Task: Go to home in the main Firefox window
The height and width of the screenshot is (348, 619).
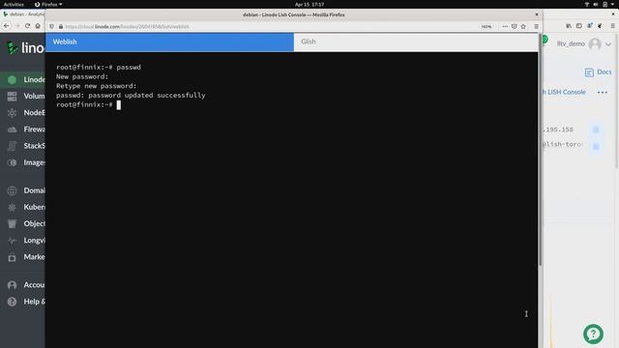Action: 38,26
